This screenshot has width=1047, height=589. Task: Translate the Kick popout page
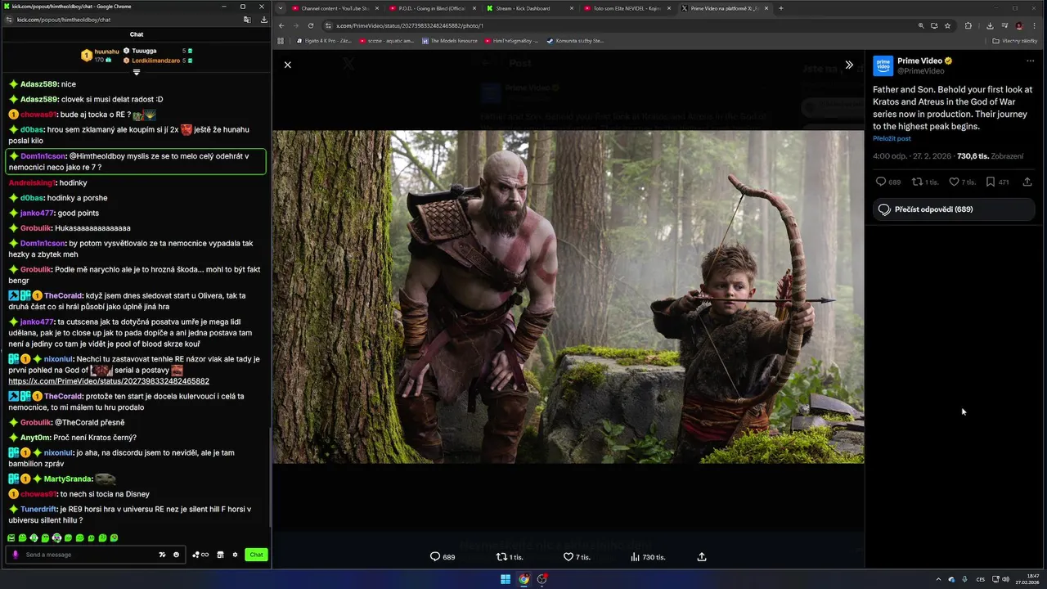(x=247, y=20)
